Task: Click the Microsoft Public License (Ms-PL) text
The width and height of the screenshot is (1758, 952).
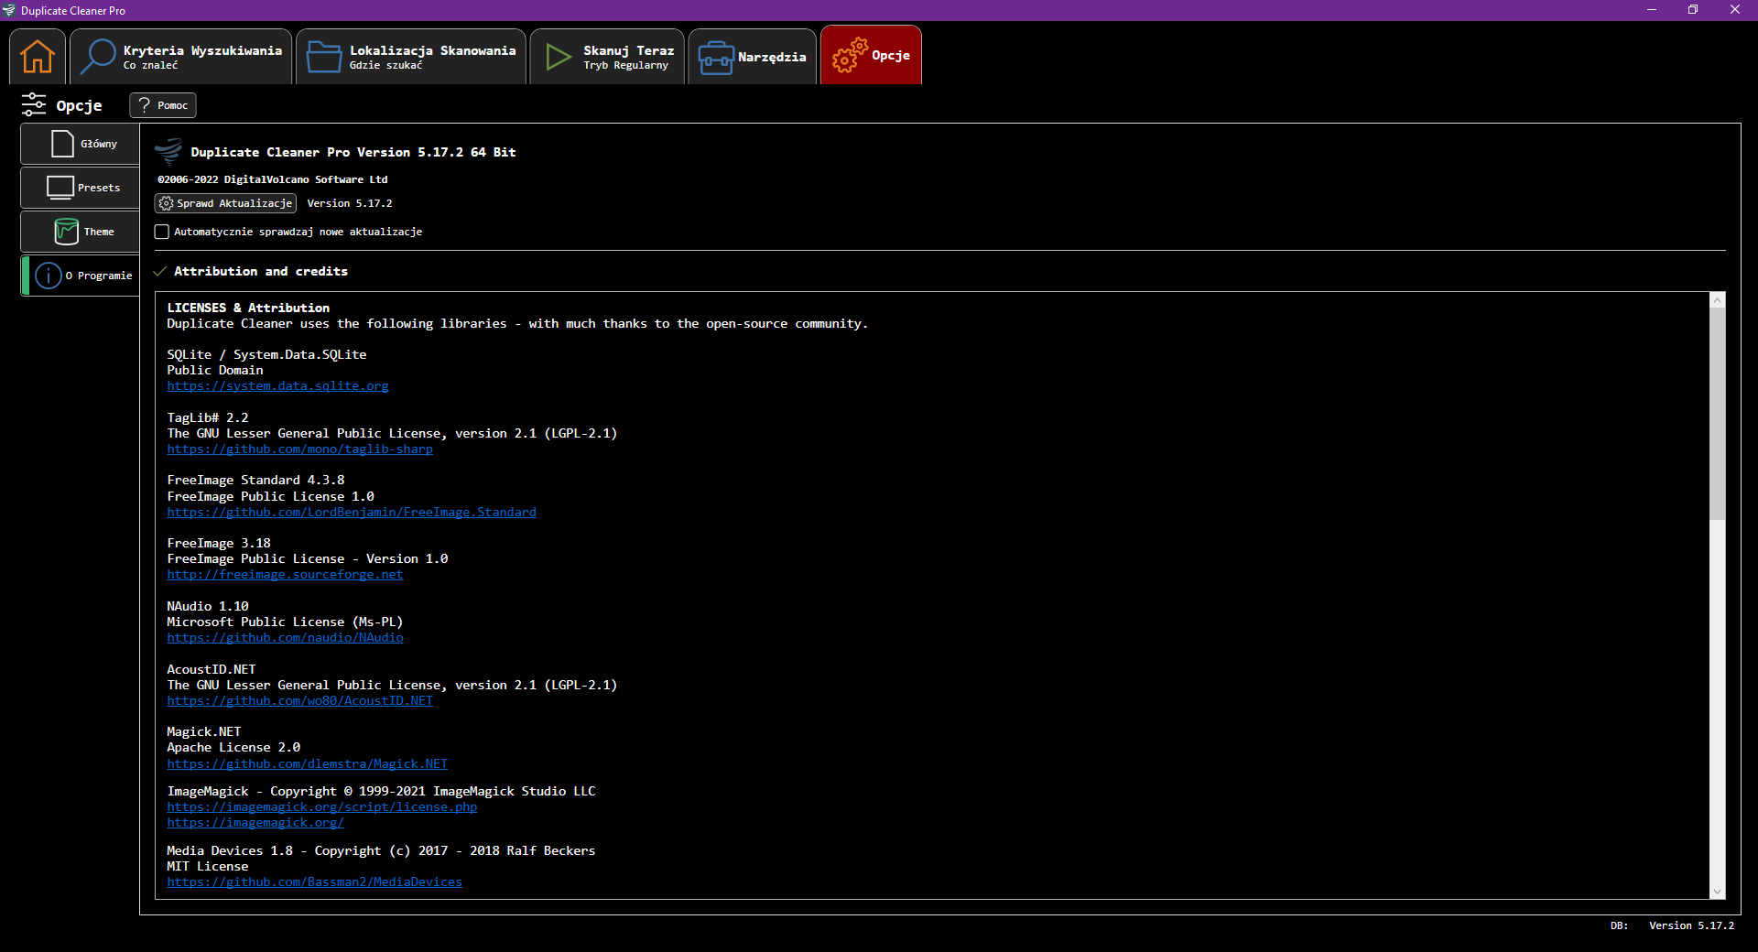Action: coord(285,622)
